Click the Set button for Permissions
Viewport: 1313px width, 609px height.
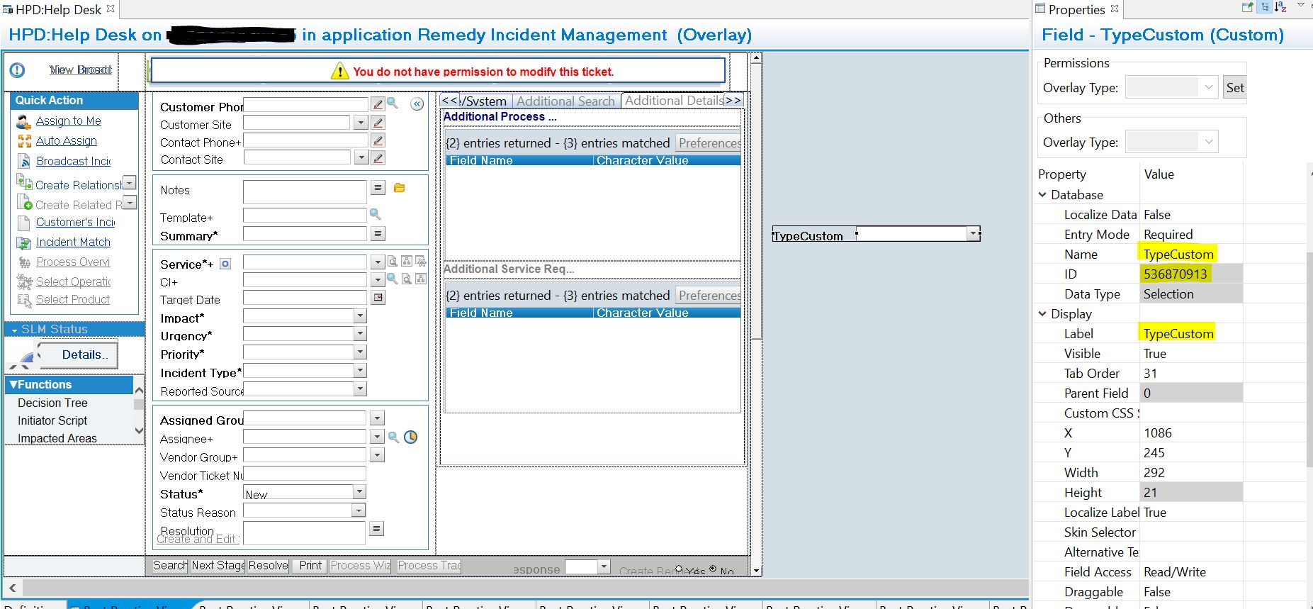[x=1235, y=88]
